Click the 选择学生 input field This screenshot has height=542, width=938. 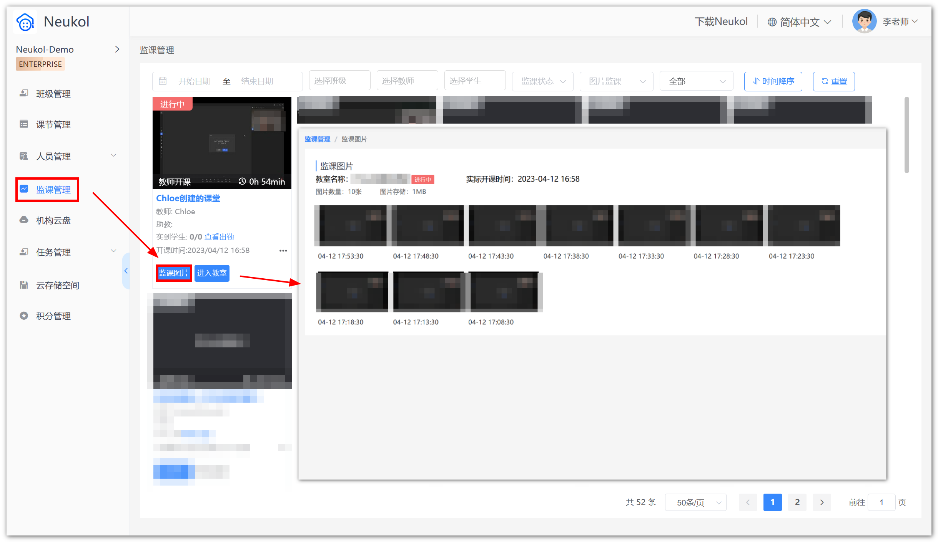tap(475, 81)
